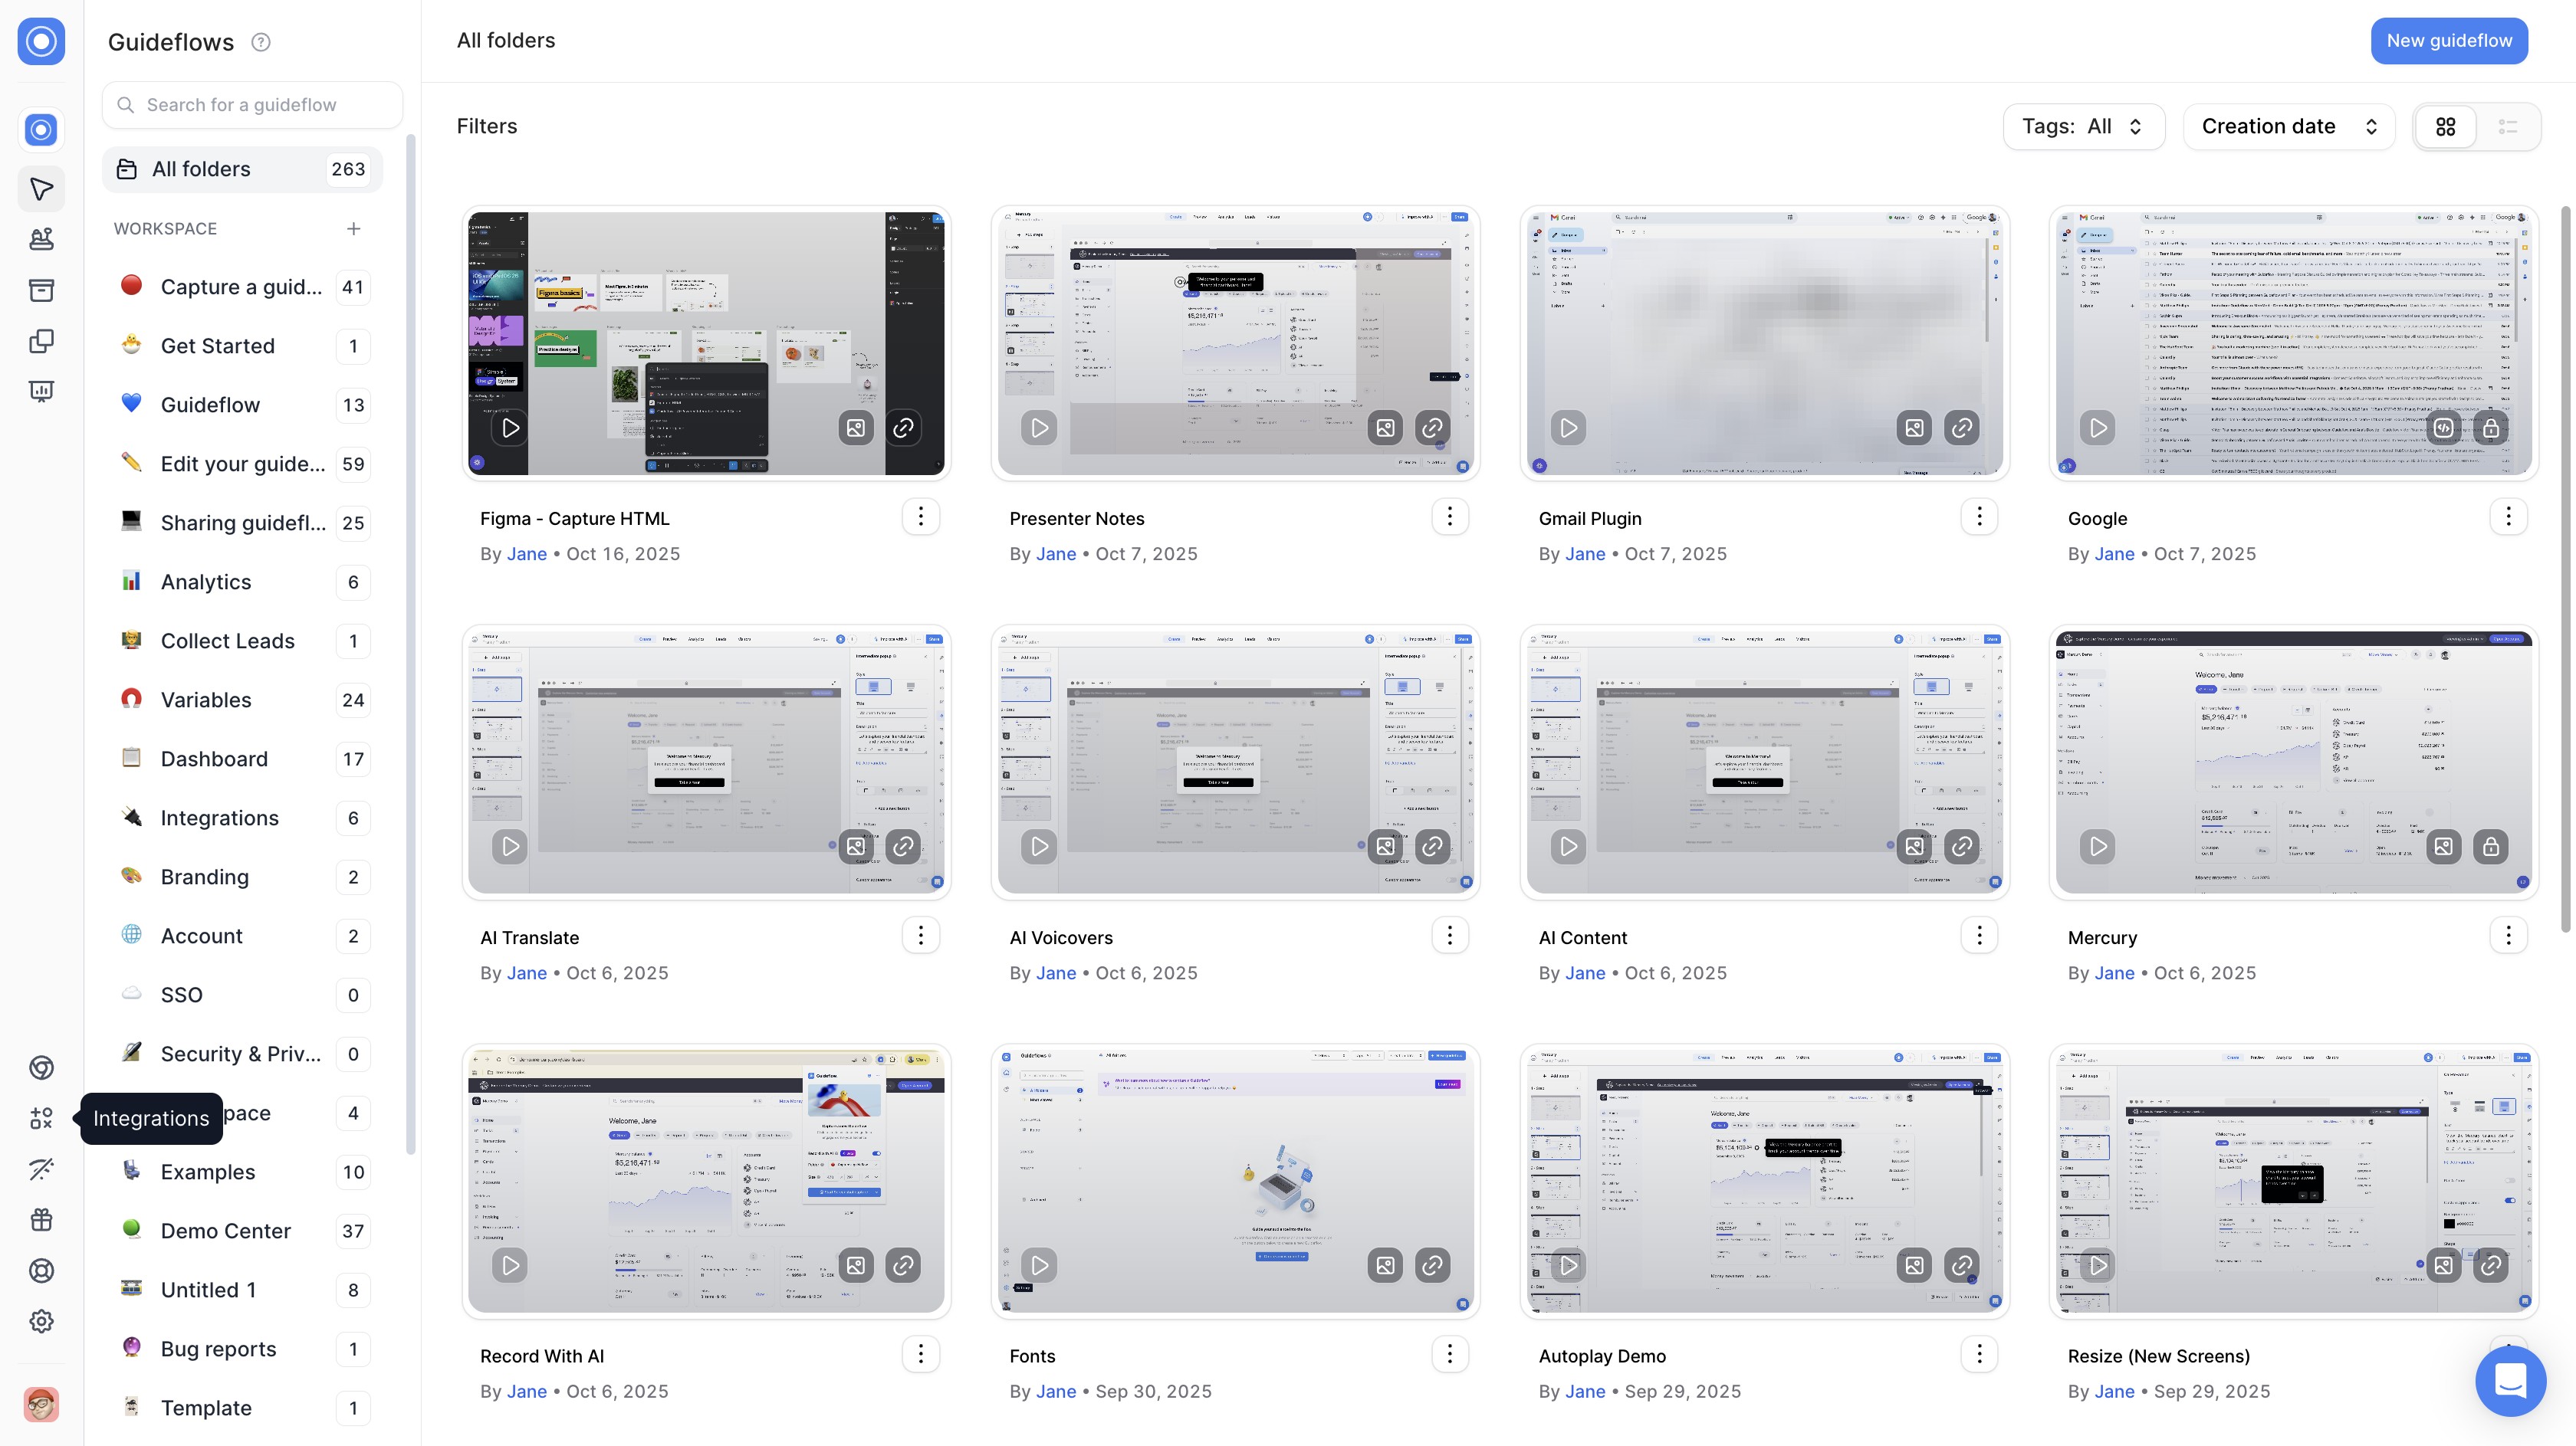Click image preview icon on Presenter Notes card
The width and height of the screenshot is (2576, 1446).
(x=1385, y=428)
